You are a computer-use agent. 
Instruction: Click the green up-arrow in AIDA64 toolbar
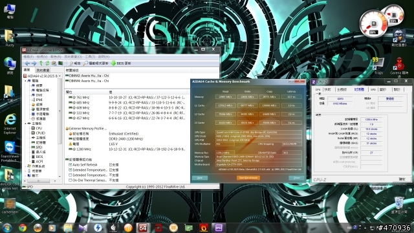(x=41, y=63)
